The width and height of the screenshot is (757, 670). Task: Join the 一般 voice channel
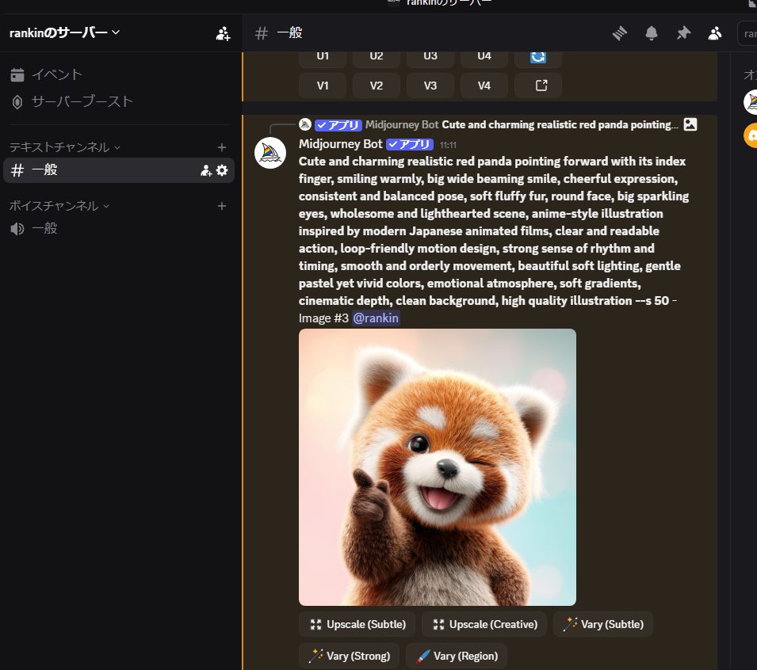click(44, 229)
